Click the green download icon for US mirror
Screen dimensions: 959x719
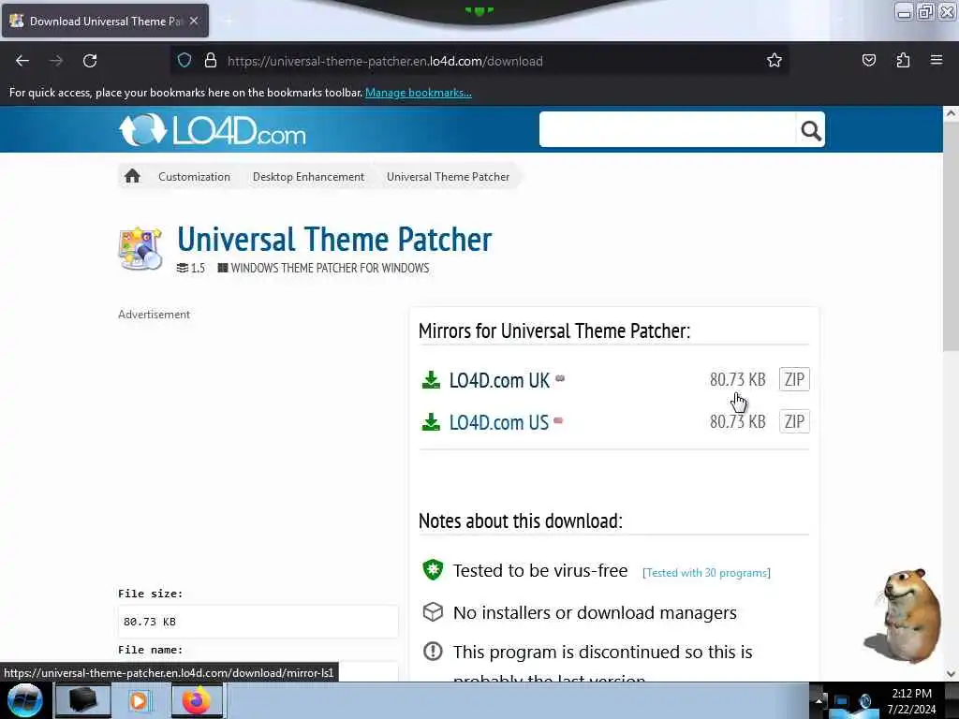point(431,422)
